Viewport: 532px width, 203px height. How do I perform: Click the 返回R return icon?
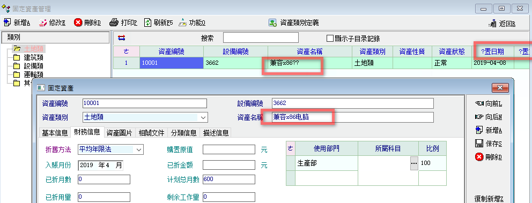[x=493, y=24]
